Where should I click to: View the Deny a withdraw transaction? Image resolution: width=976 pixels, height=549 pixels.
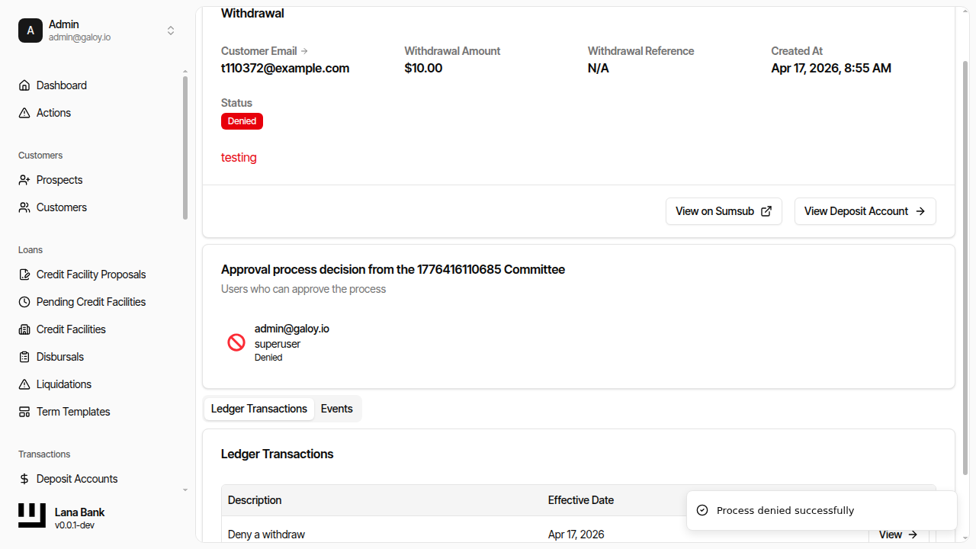point(897,535)
